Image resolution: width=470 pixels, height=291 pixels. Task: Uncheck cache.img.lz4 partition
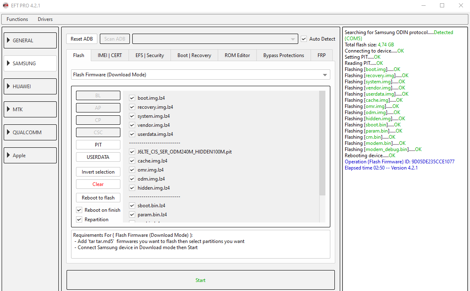(132, 161)
